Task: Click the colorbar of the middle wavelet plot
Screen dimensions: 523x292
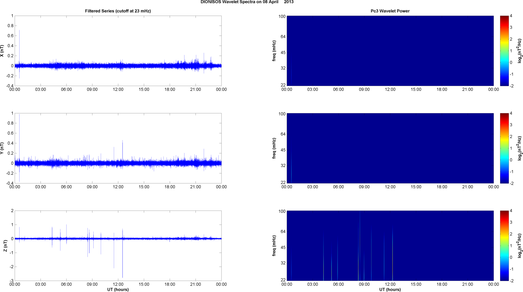Action: click(504, 148)
